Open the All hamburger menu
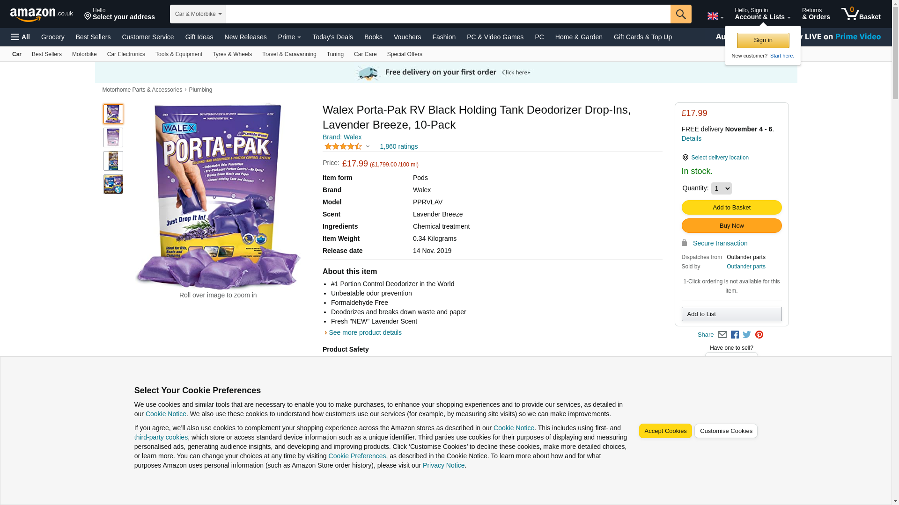The width and height of the screenshot is (899, 505). pyautogui.click(x=21, y=37)
